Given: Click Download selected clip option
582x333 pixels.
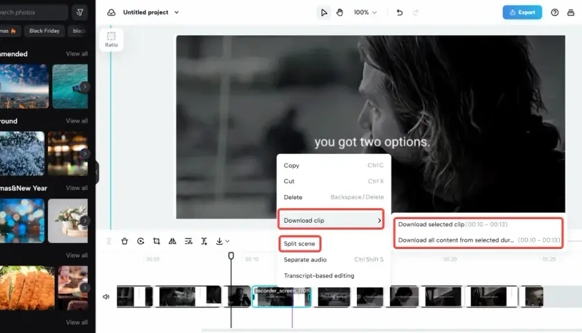Looking at the screenshot, I should tap(453, 224).
